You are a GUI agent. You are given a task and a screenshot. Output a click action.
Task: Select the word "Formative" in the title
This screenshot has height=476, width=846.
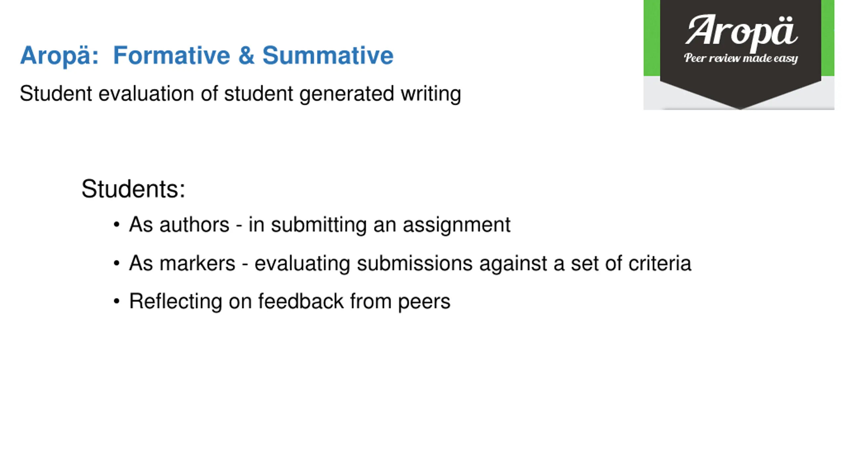(172, 55)
